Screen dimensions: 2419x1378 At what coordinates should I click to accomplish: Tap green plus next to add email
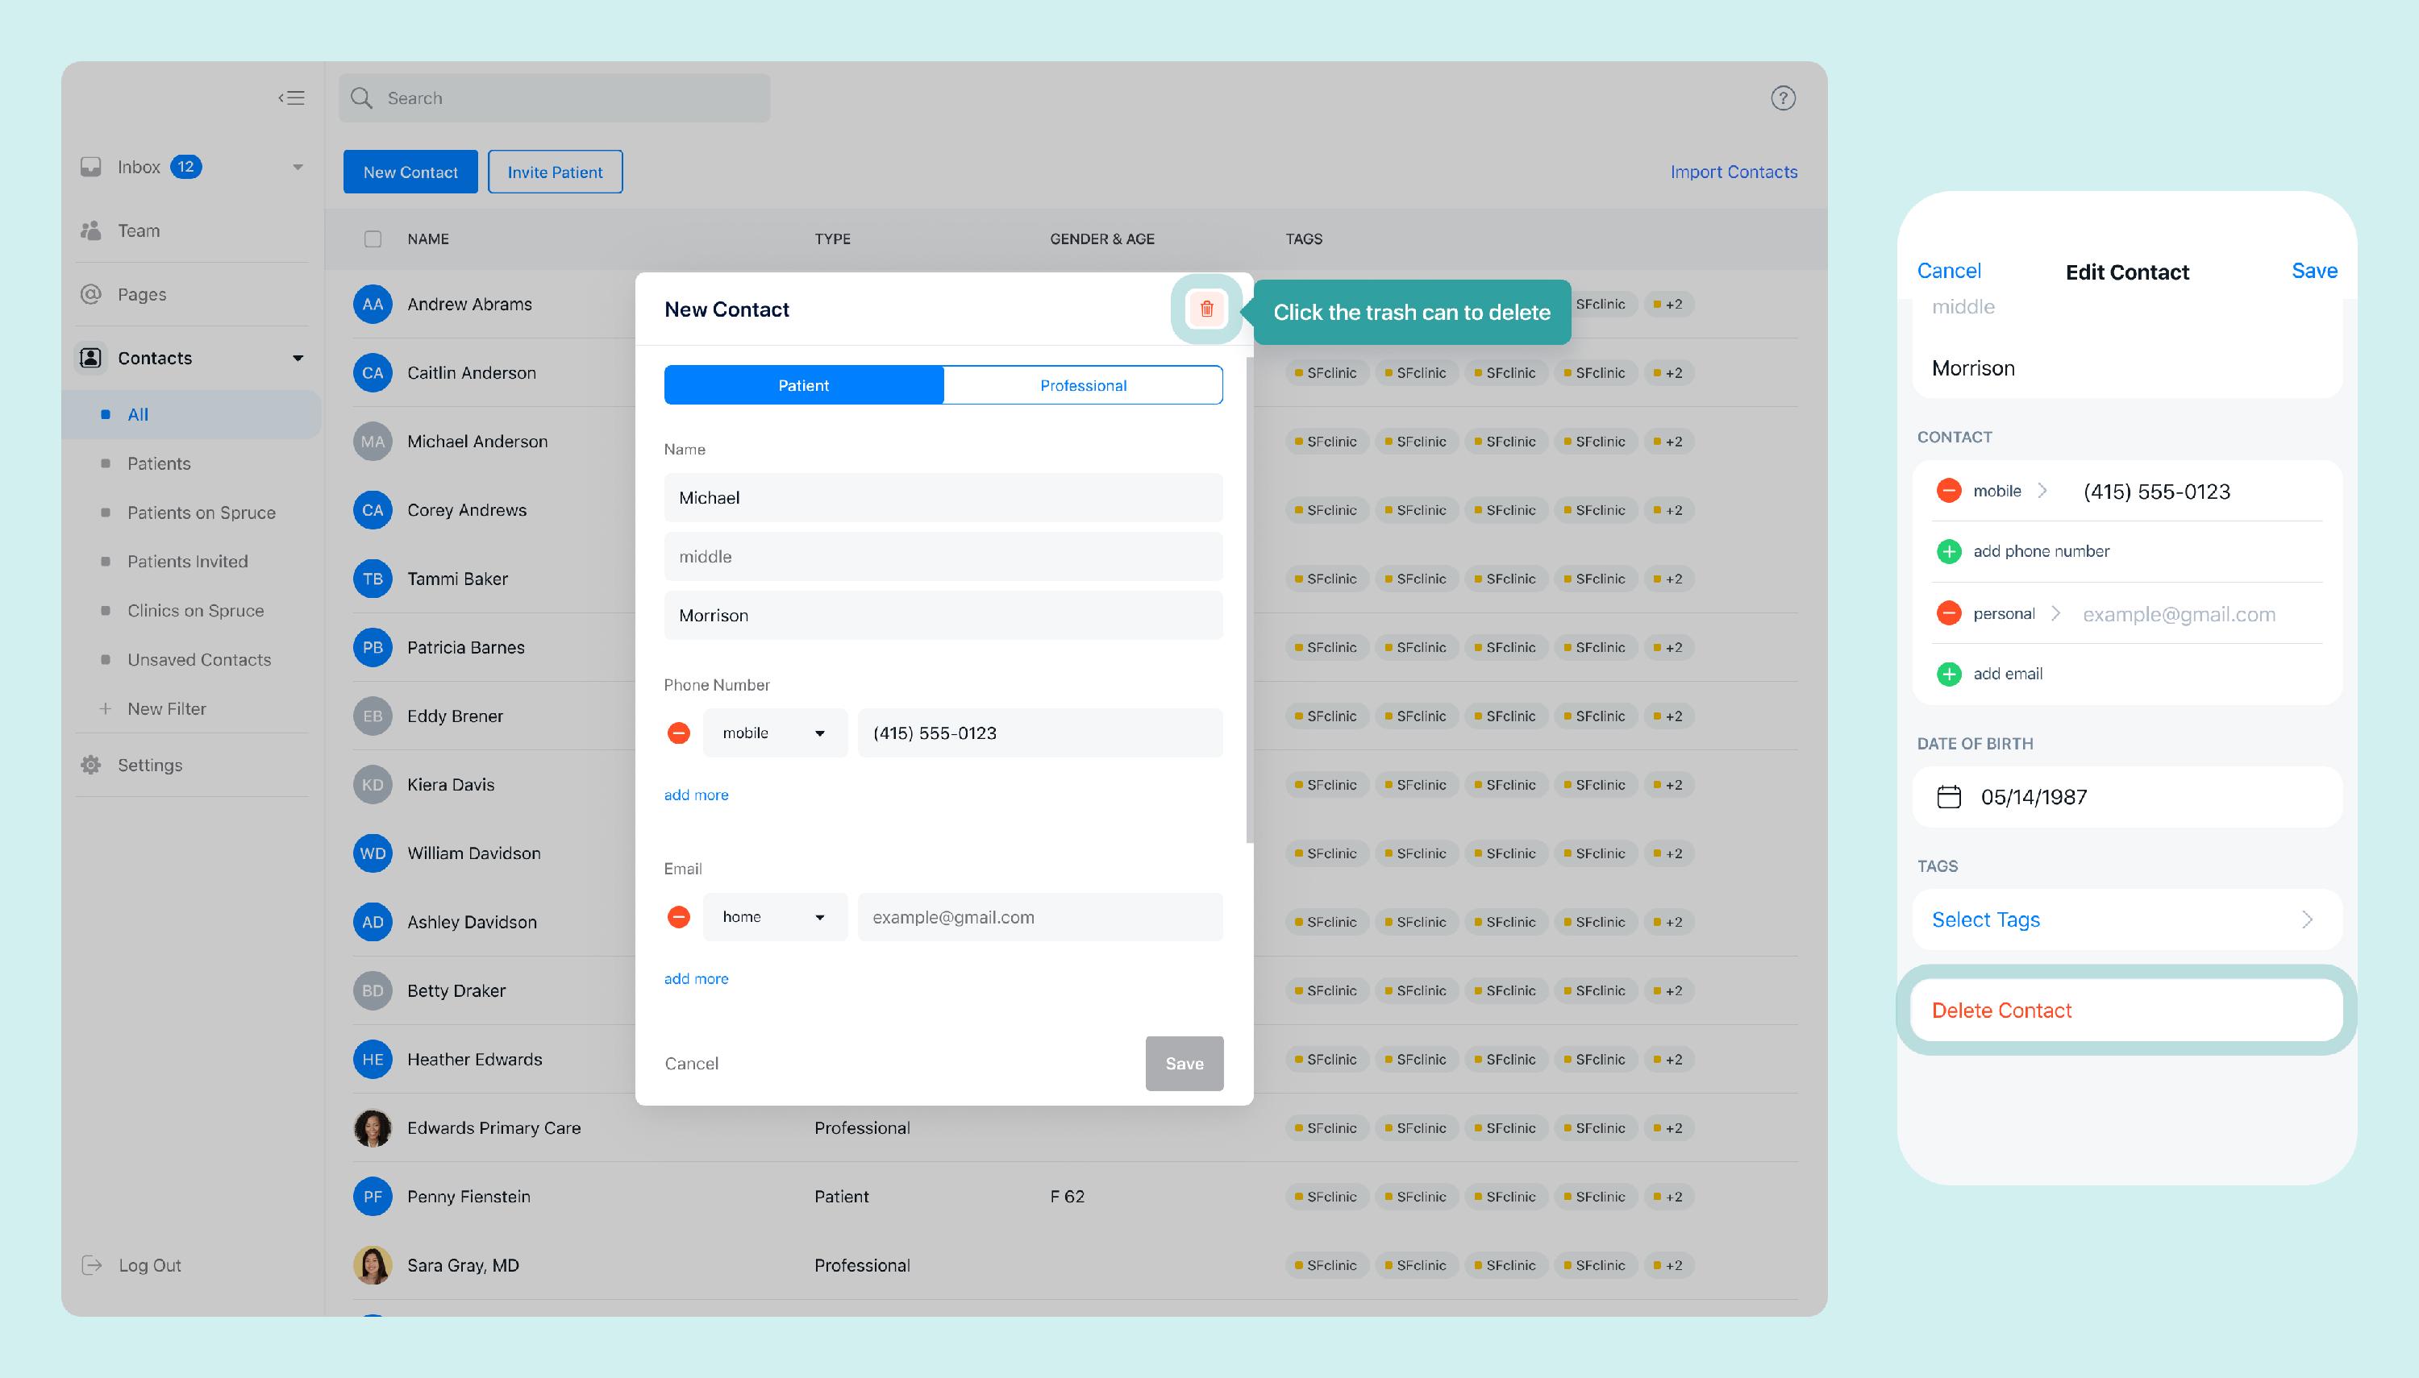[x=1948, y=673]
